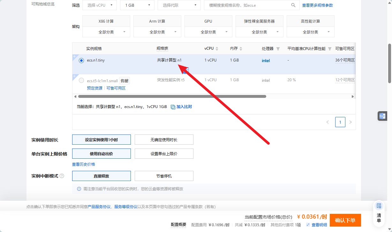The image size is (392, 232).
Task: Click the 加入比对 compare icon
Action: (x=173, y=107)
